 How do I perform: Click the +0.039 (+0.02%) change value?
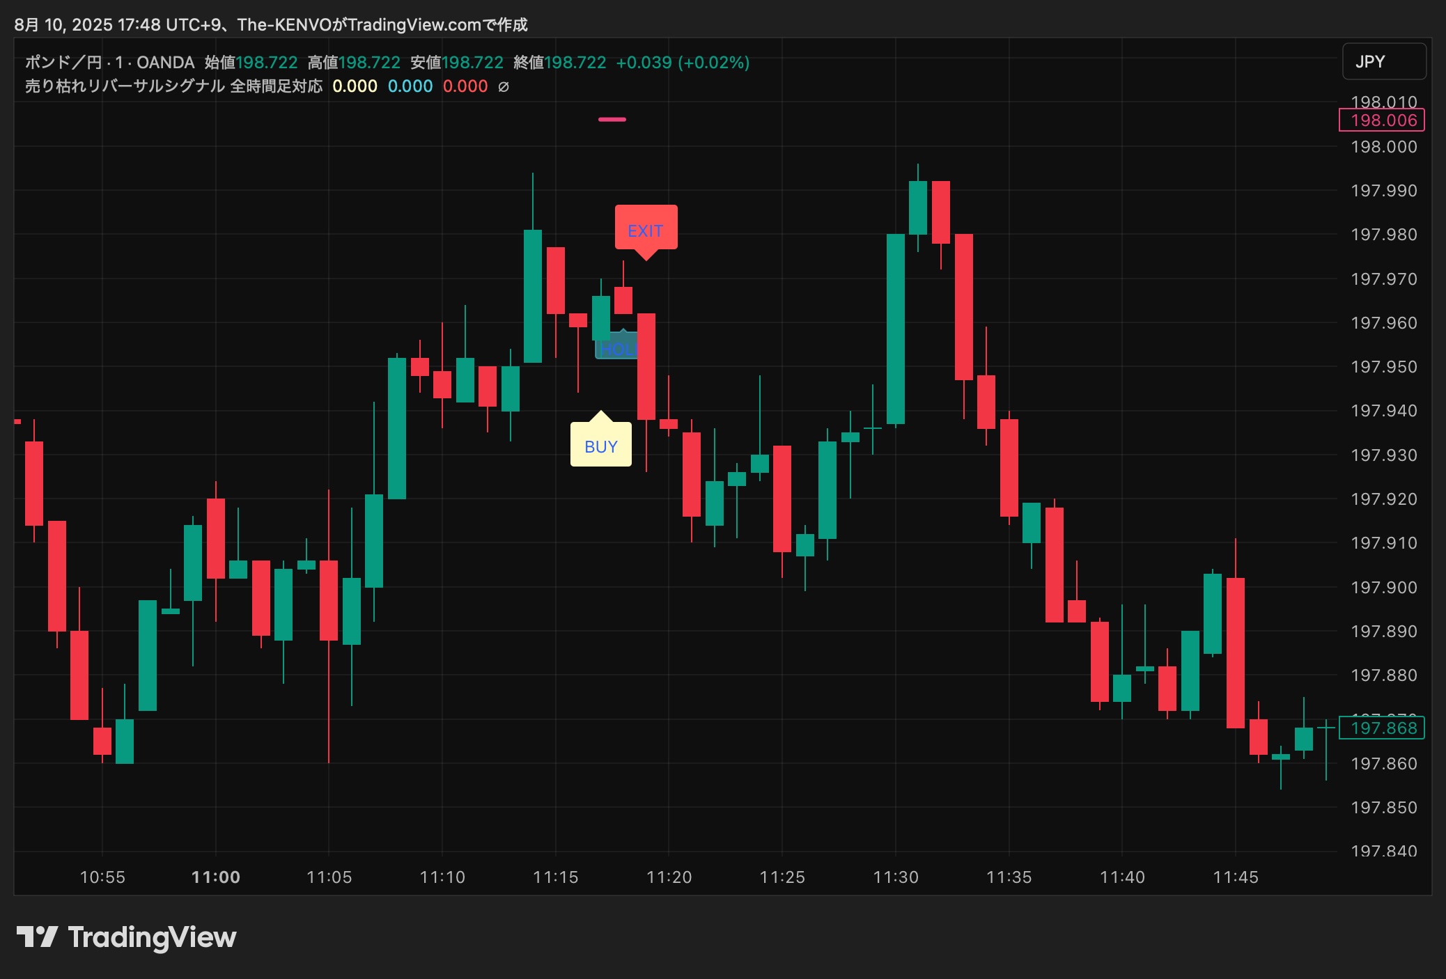tap(682, 63)
